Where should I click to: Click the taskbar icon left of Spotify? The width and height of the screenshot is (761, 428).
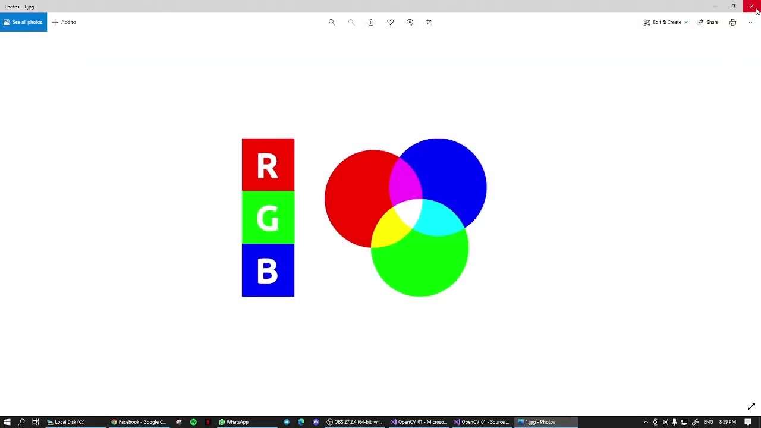point(179,422)
